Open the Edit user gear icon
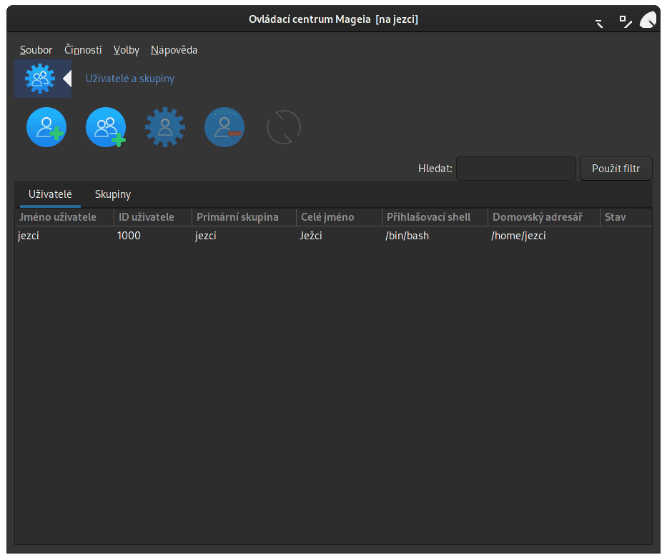This screenshot has width=667, height=560. point(164,126)
